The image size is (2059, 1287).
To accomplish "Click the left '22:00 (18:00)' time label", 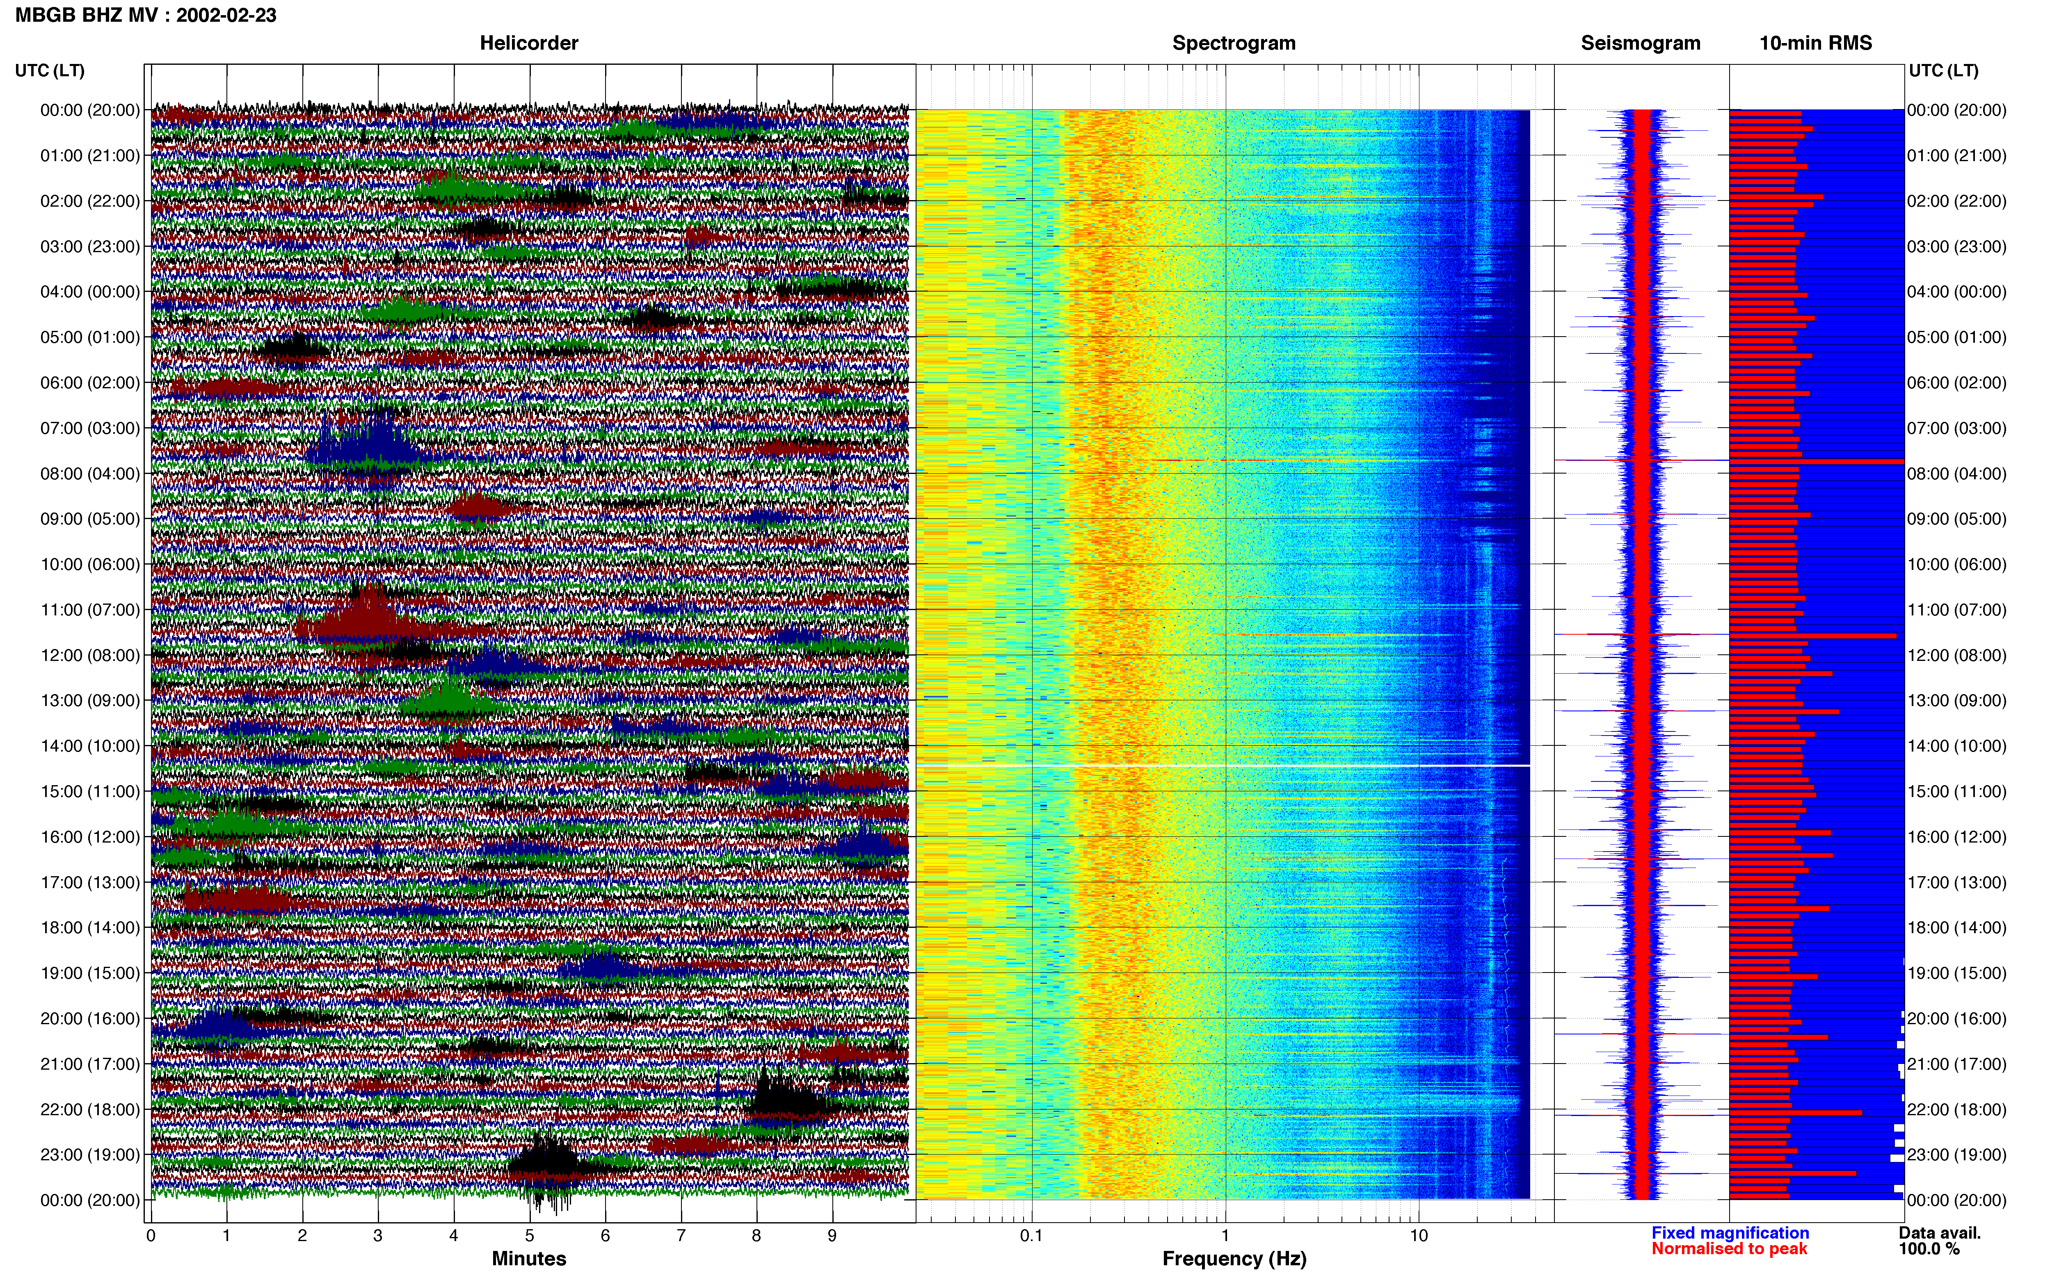I will pyautogui.click(x=90, y=1110).
